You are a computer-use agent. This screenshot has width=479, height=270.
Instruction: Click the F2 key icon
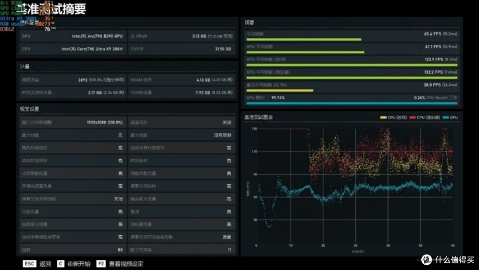(101, 264)
